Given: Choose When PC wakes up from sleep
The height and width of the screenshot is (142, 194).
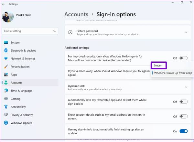Looking at the screenshot, I should click(173, 73).
